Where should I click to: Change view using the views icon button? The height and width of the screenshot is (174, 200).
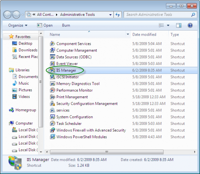pyautogui.click(x=161, y=26)
